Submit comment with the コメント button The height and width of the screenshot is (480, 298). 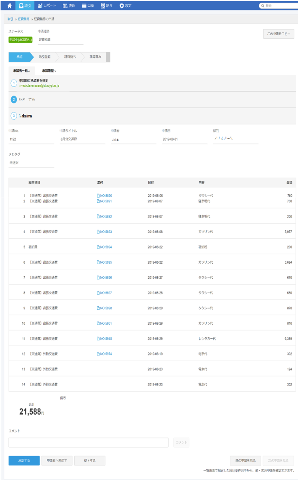[181, 442]
